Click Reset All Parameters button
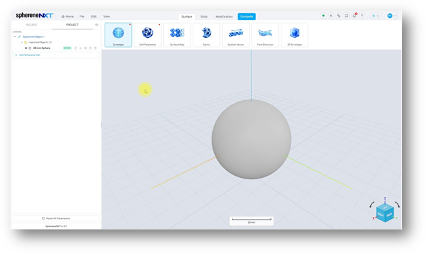The image size is (427, 255). tap(56, 218)
